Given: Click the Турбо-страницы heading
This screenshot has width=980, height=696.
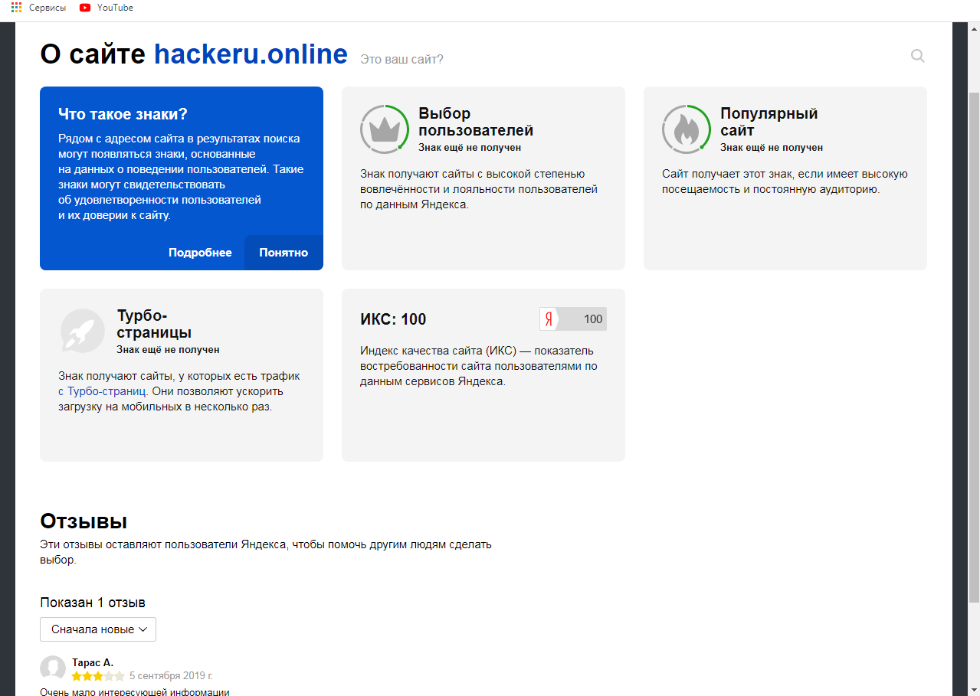Looking at the screenshot, I should coord(154,324).
